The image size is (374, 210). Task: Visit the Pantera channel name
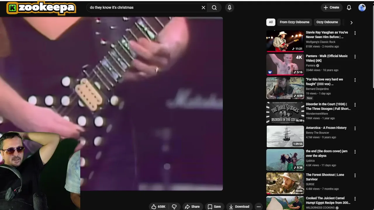tap(311, 66)
